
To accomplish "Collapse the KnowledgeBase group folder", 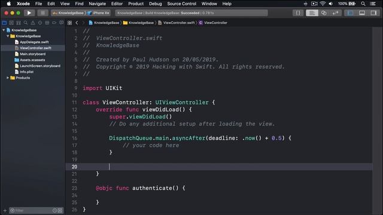I will click(8, 36).
